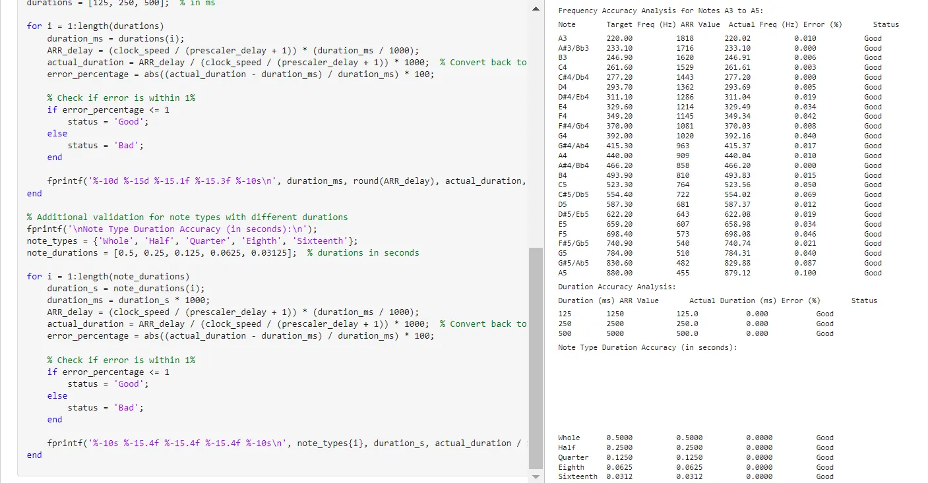The image size is (928, 483).
Task: Place cursor on 'for i = 1:length(durations)' line
Action: coord(95,26)
